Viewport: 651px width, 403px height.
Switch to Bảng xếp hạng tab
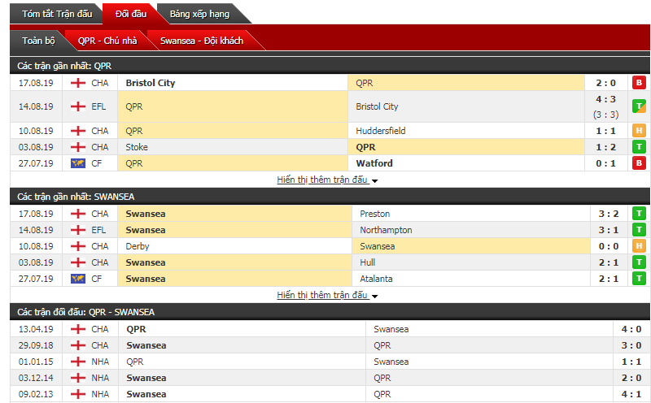pos(199,14)
